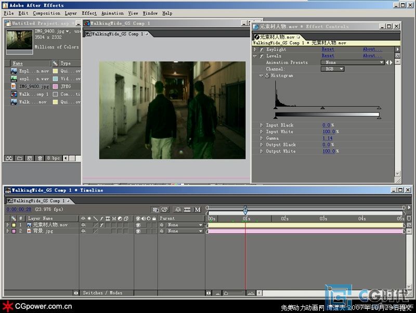Viewport: 416px width, 313px height.
Task: Toggle Switches / Modes column button
Action: click(x=102, y=293)
